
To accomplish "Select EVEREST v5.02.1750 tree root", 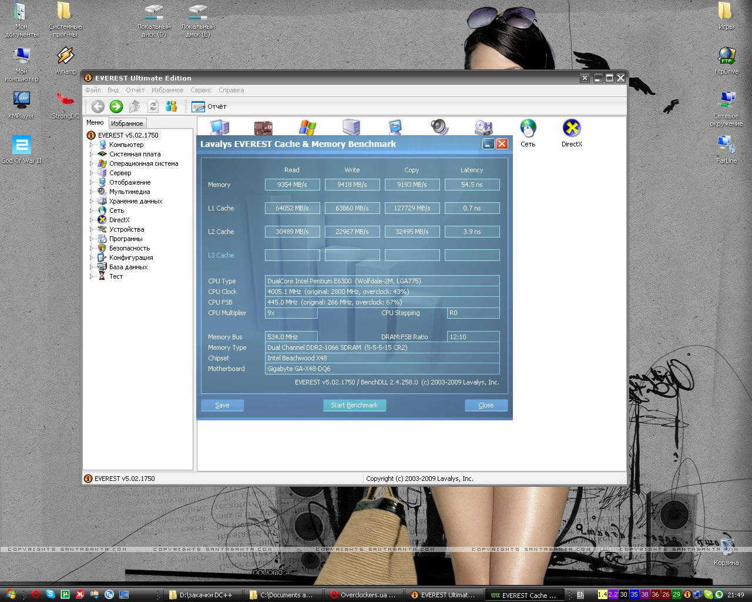I will [x=128, y=135].
